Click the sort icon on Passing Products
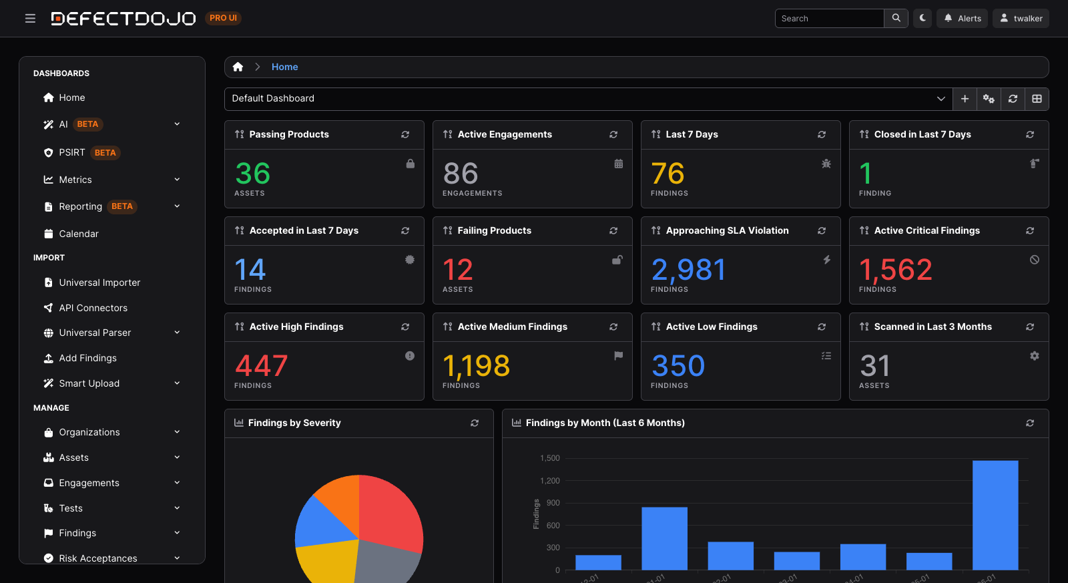 tap(240, 135)
